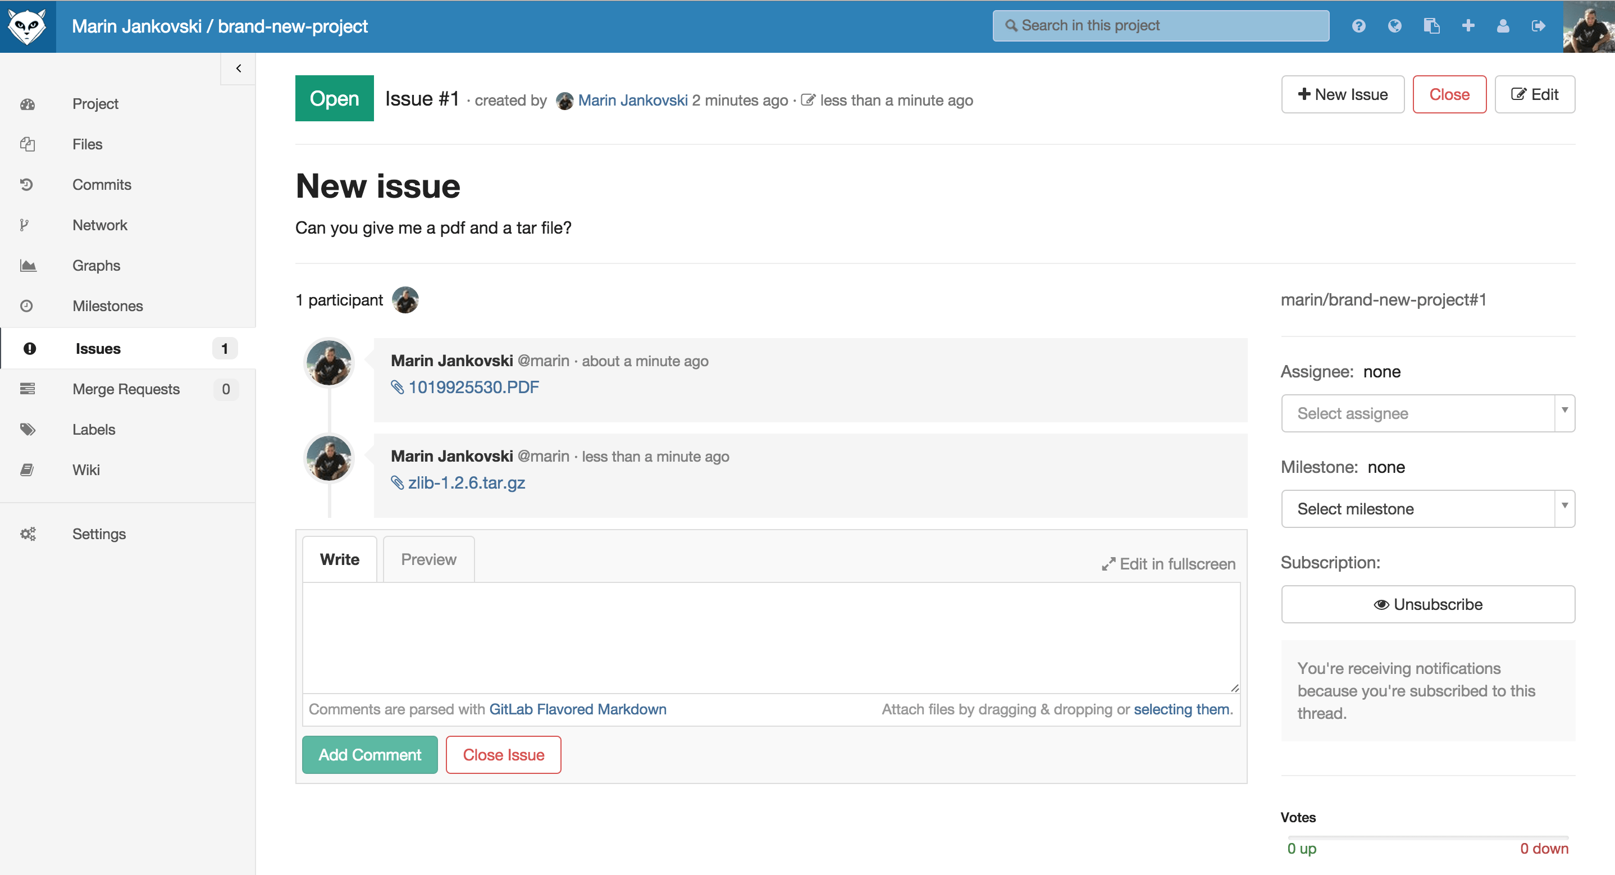Select milestone dropdown for this issue
Viewport: 1615px width, 875px height.
click(1427, 508)
